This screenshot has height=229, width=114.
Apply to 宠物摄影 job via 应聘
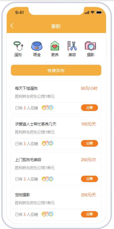click(90, 214)
